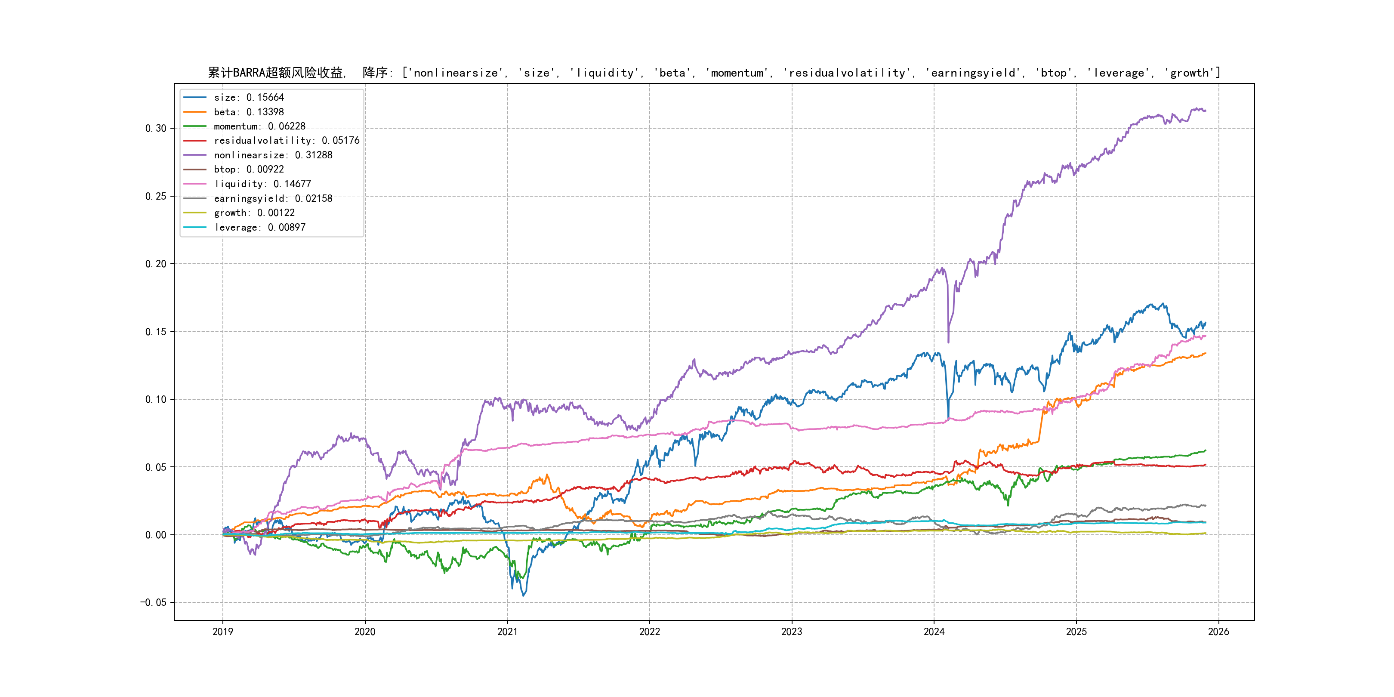Click the purple nonlinearsize legend swatch
1394x697 pixels.
click(195, 155)
